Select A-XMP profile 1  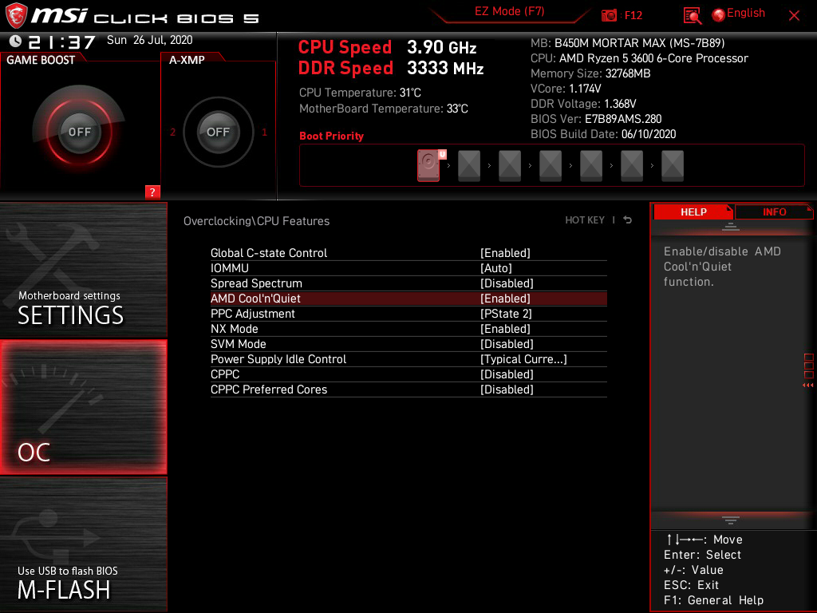(x=264, y=132)
